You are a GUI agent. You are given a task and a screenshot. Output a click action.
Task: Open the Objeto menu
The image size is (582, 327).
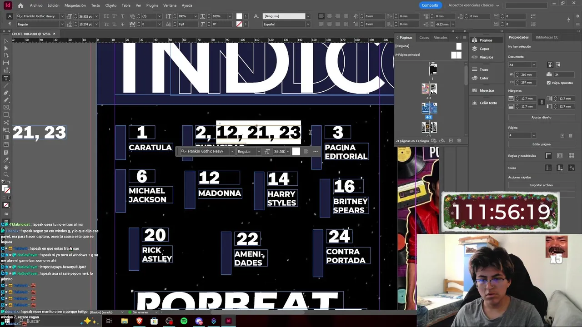coord(111,5)
